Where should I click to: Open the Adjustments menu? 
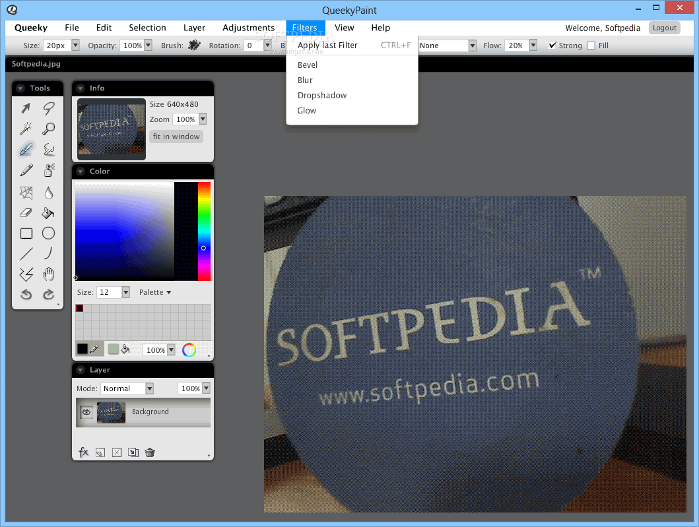pyautogui.click(x=248, y=28)
